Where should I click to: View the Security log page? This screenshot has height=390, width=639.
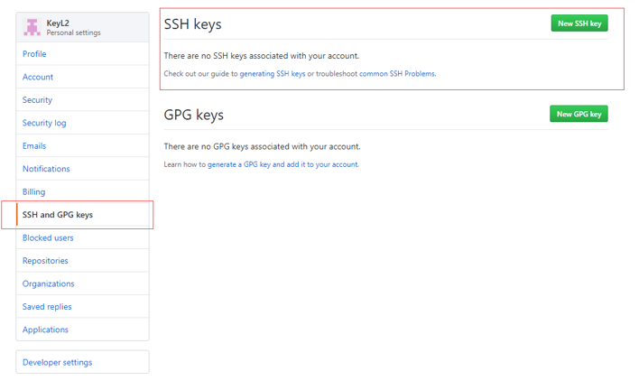click(x=44, y=123)
